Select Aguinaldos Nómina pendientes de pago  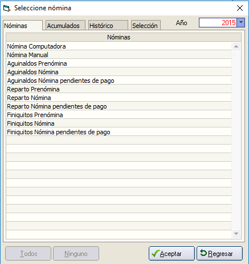pos(119,81)
